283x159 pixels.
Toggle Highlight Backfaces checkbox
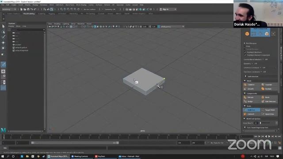tap(245, 52)
